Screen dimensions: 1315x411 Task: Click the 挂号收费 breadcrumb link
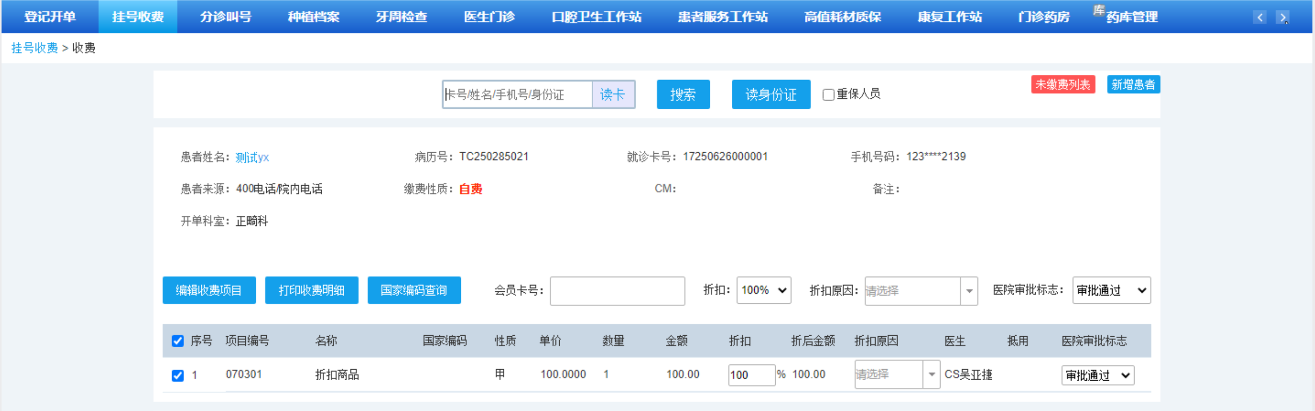35,48
